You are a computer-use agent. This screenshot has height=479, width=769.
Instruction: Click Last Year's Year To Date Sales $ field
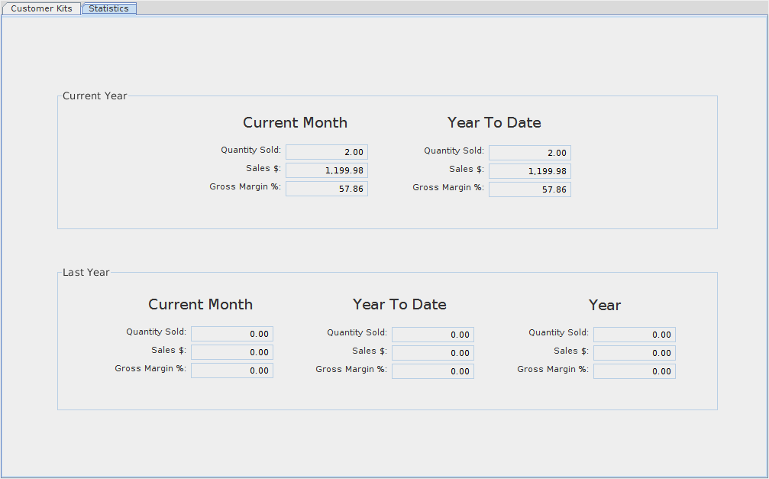pyautogui.click(x=432, y=353)
